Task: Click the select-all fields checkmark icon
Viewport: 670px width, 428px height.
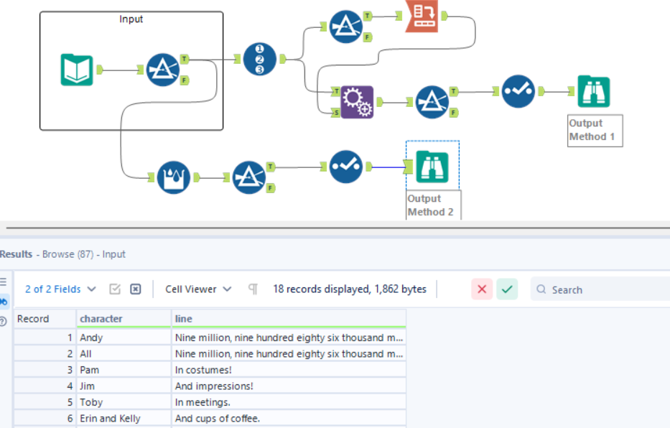Action: tap(115, 289)
